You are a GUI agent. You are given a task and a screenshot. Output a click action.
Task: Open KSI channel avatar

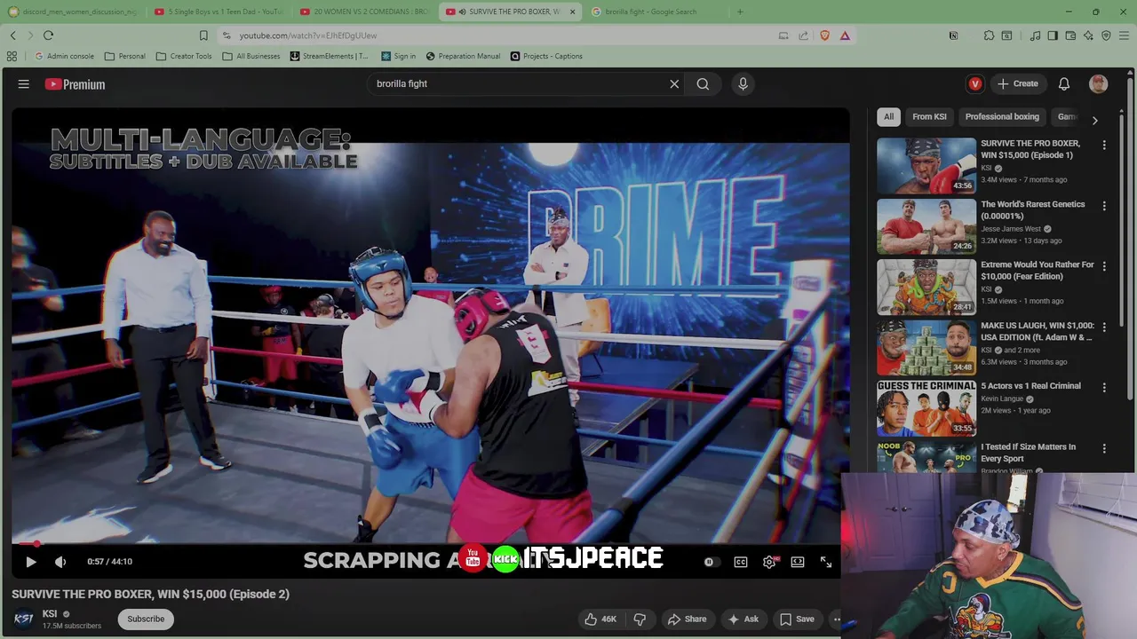pos(24,619)
